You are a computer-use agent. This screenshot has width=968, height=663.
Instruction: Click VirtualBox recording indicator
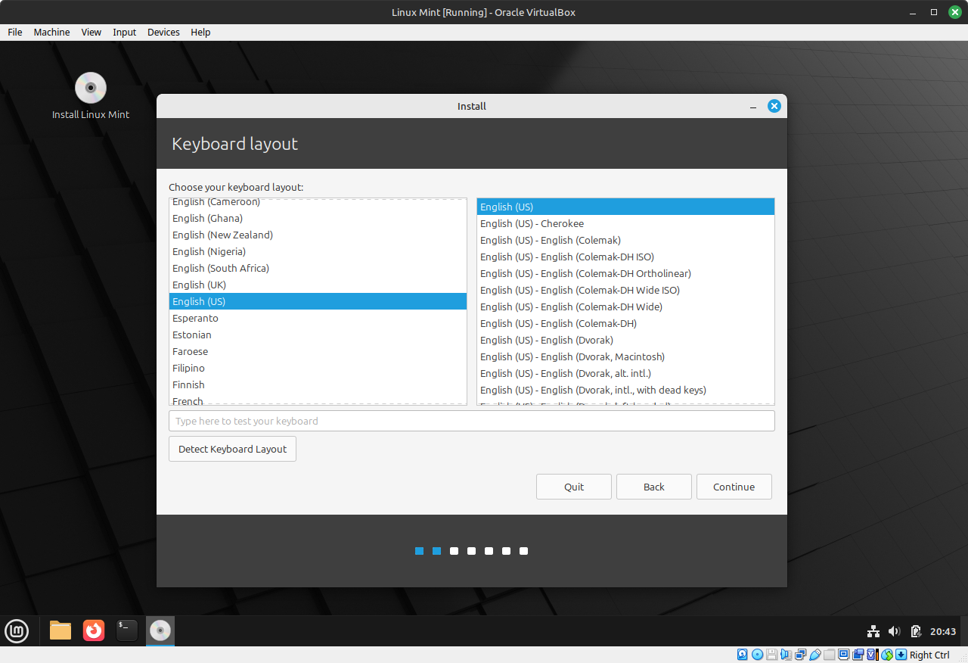[858, 655]
